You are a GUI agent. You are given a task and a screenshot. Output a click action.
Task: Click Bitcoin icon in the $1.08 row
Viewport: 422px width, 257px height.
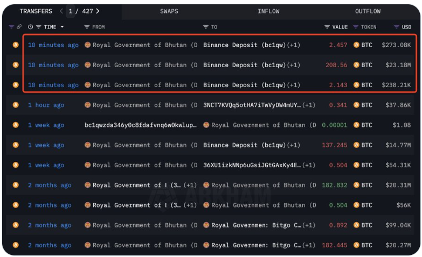[x=16, y=125]
